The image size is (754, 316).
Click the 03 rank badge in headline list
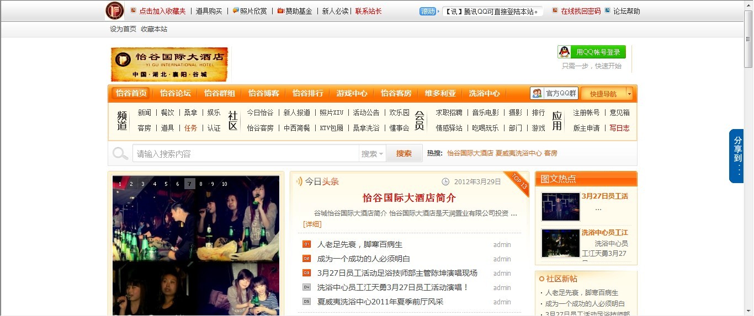click(x=307, y=273)
